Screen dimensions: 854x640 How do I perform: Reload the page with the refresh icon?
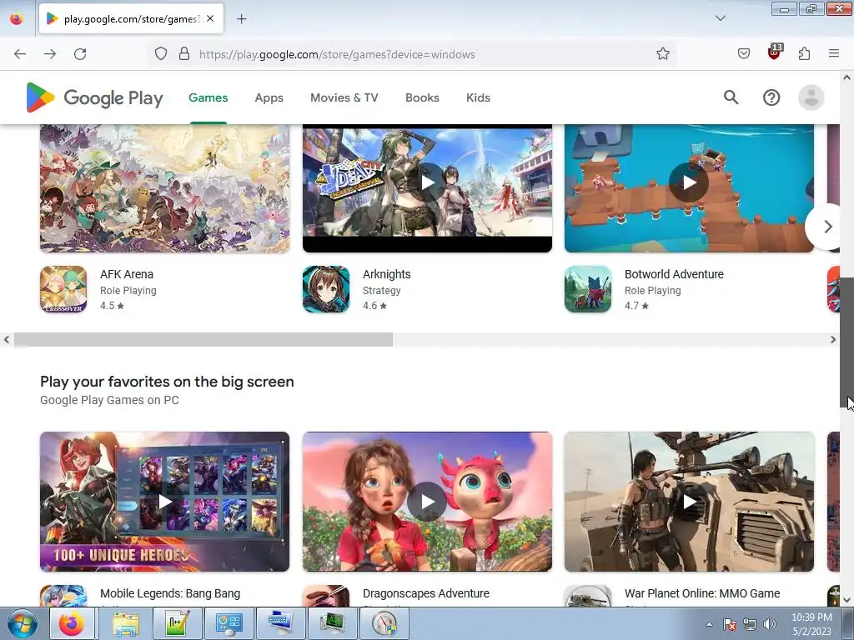tap(80, 54)
